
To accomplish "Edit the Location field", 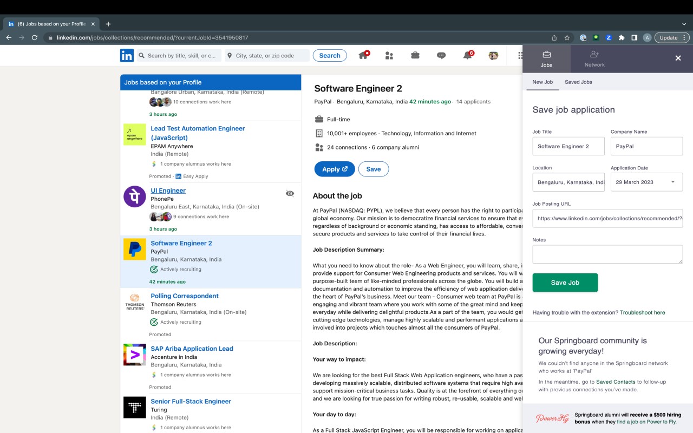I will [568, 182].
